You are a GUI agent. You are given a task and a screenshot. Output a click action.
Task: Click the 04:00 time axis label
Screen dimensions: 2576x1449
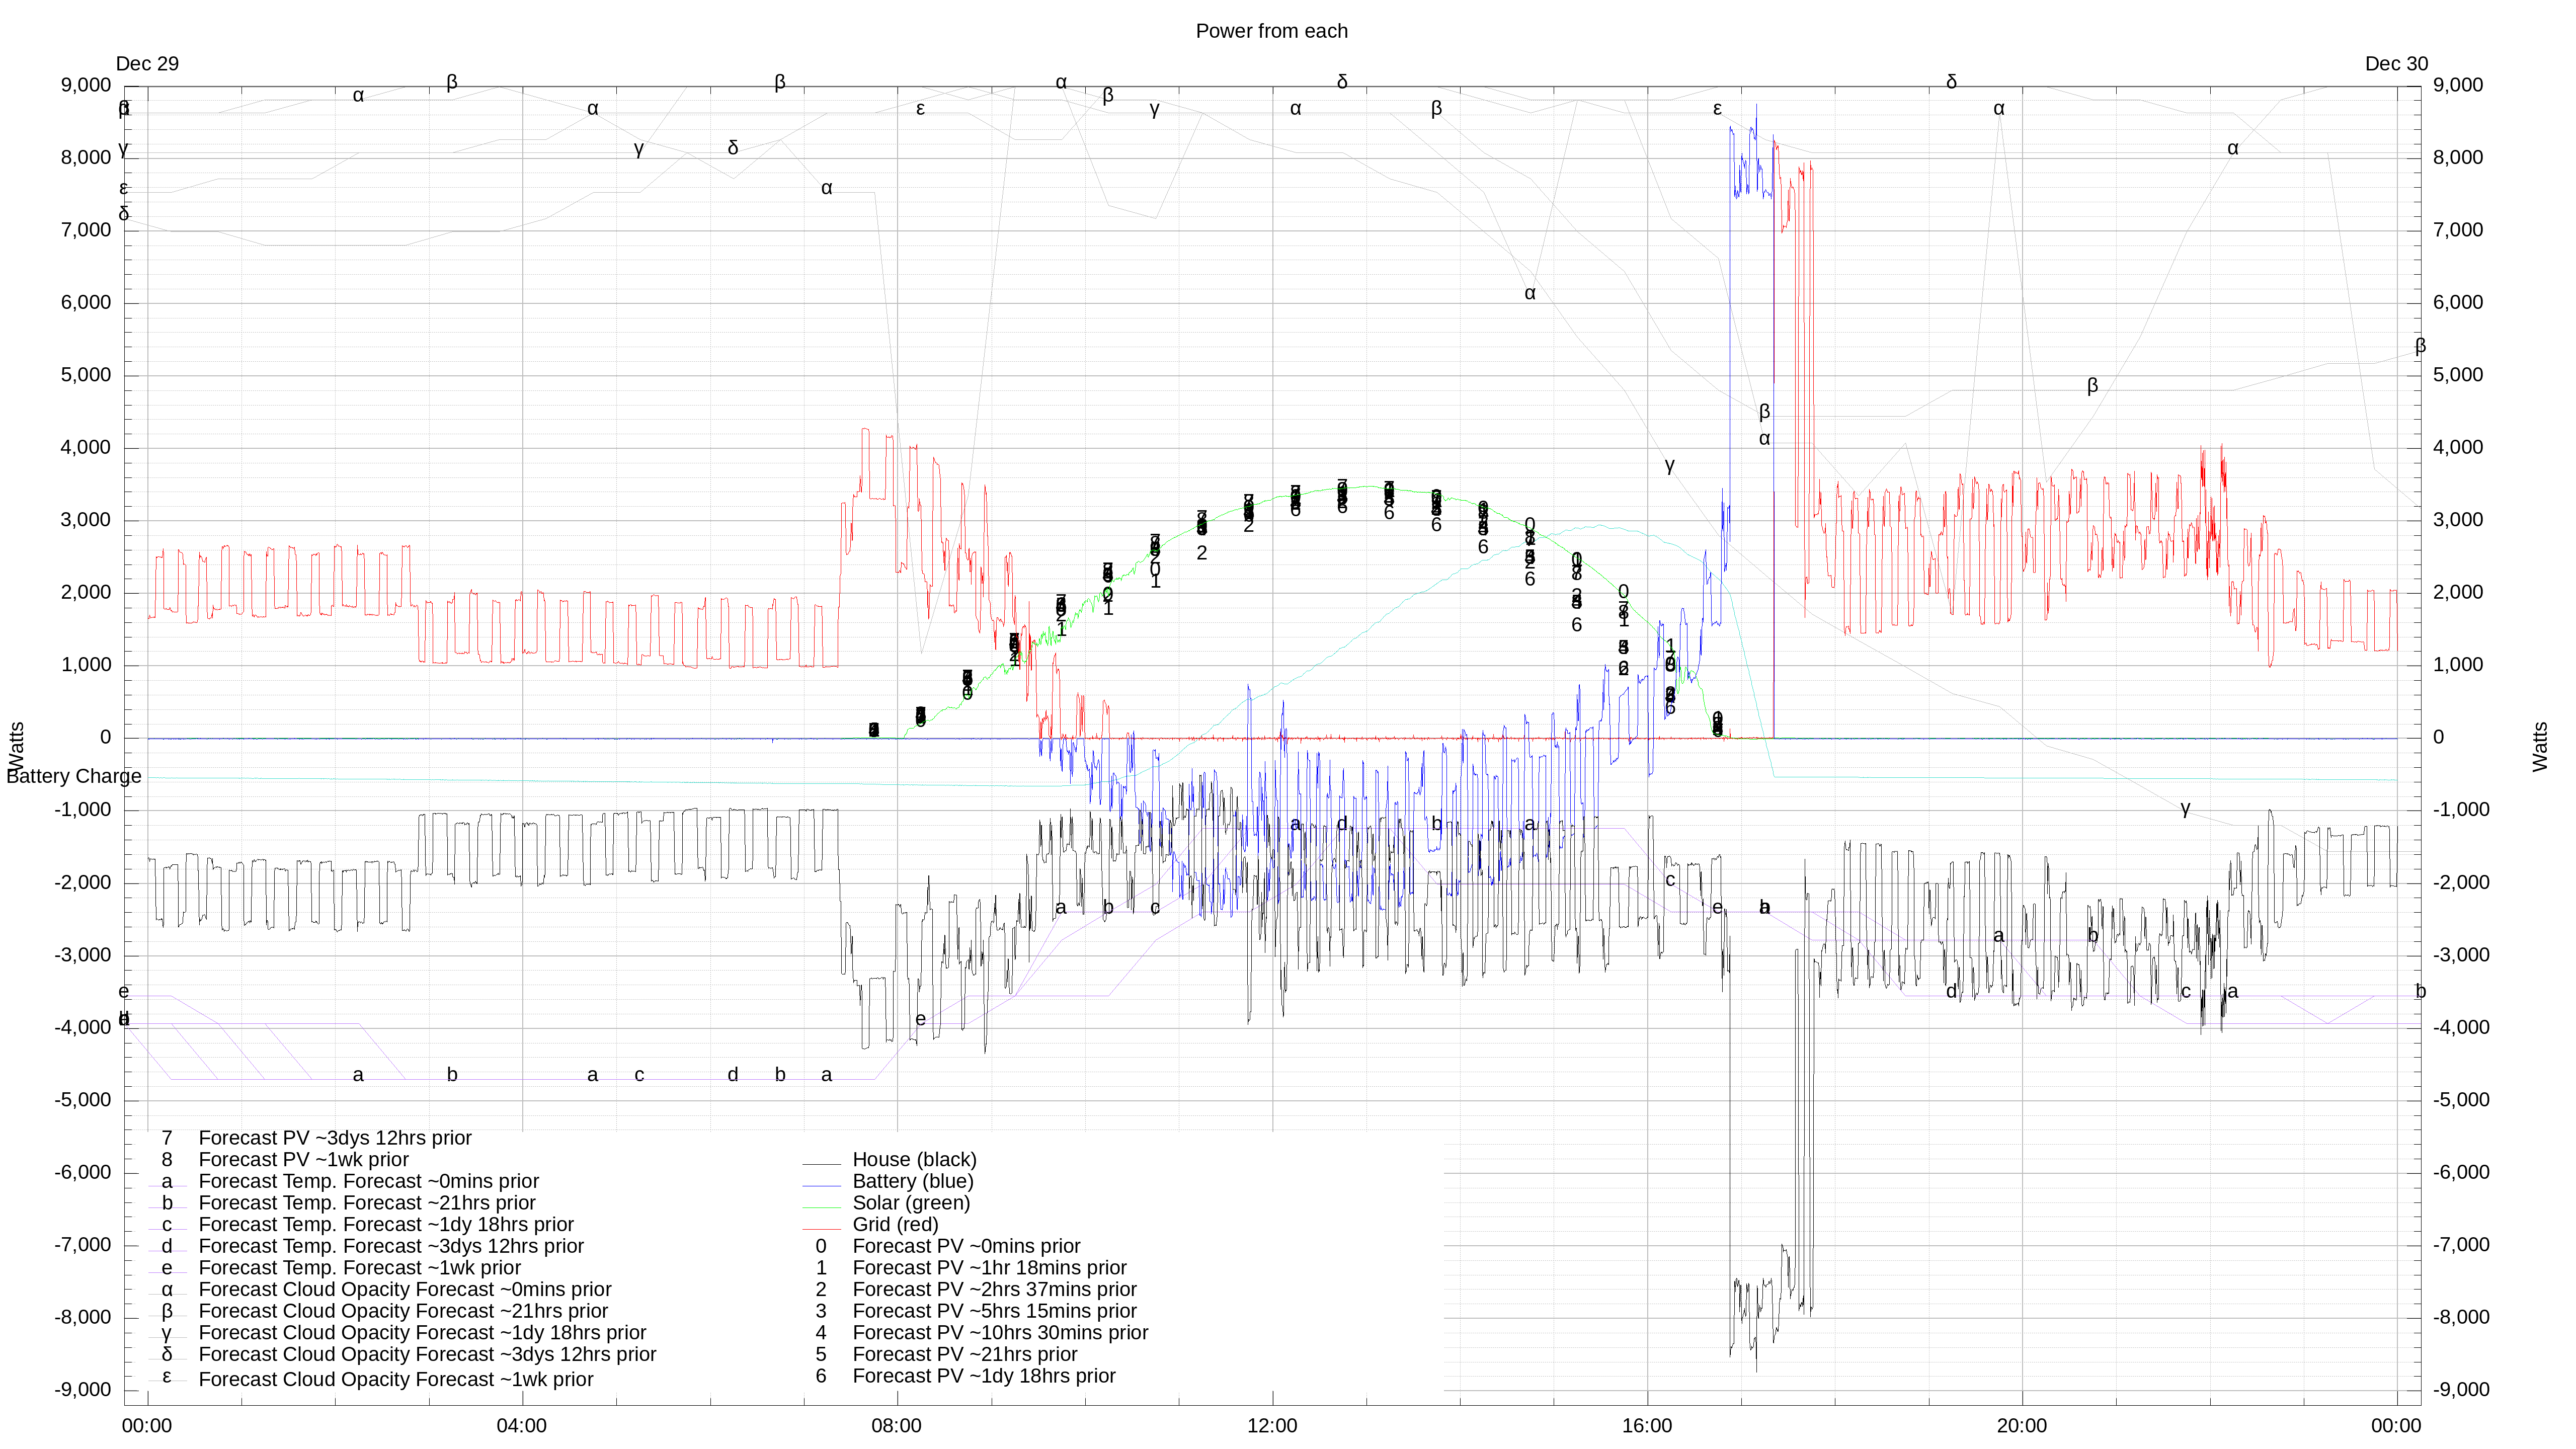tap(522, 1426)
